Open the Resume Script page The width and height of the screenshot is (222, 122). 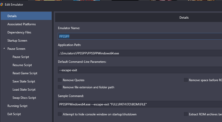tap(22, 65)
